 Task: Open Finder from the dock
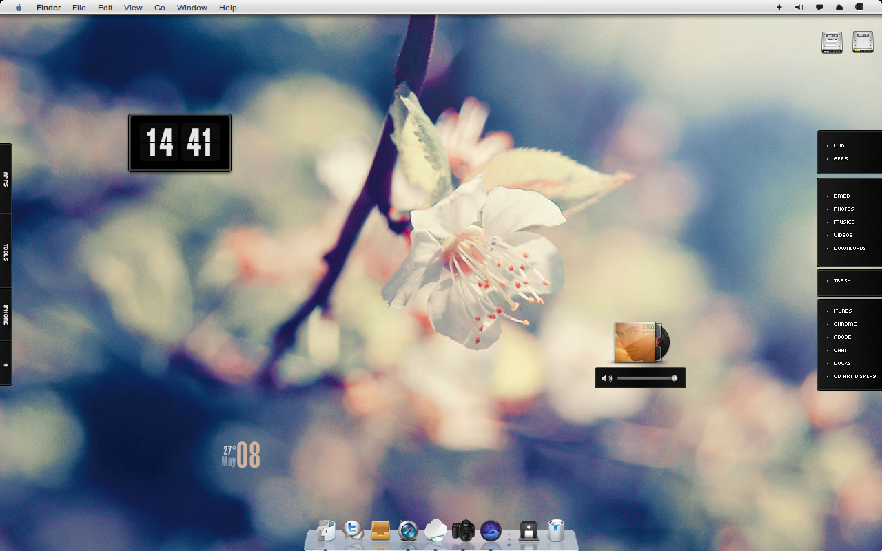tap(325, 531)
